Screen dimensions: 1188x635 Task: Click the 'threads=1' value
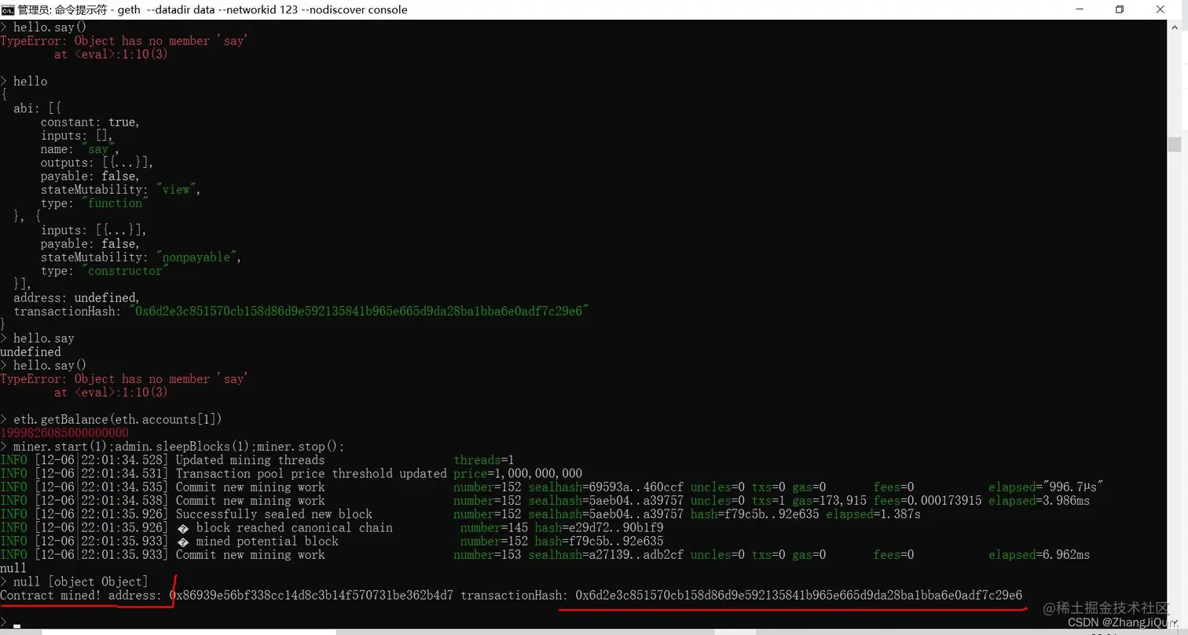tap(484, 460)
